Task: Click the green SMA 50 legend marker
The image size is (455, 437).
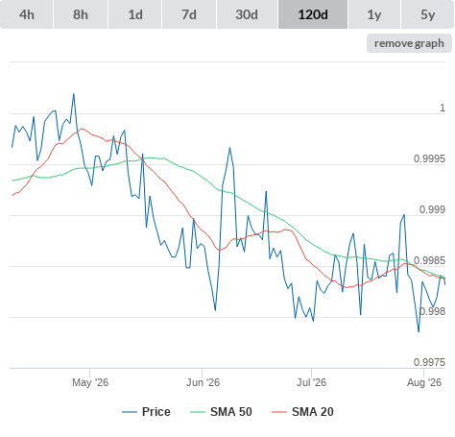Action: click(198, 412)
